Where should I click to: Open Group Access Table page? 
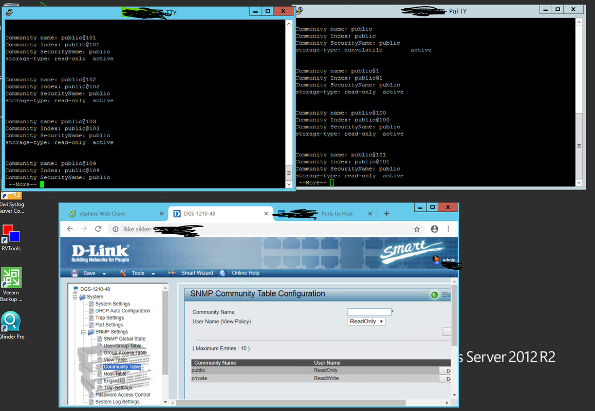125,352
